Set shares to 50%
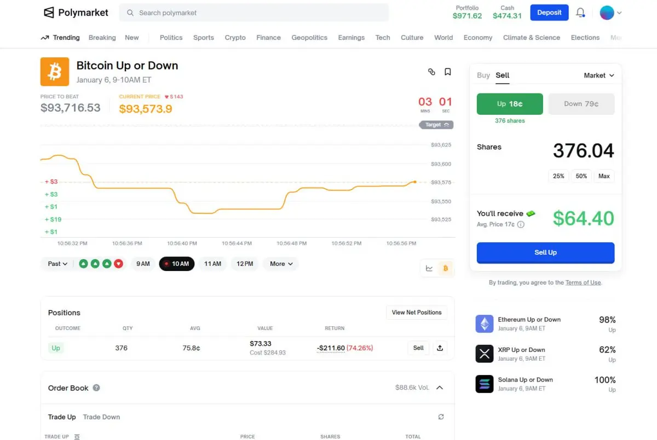 point(581,176)
